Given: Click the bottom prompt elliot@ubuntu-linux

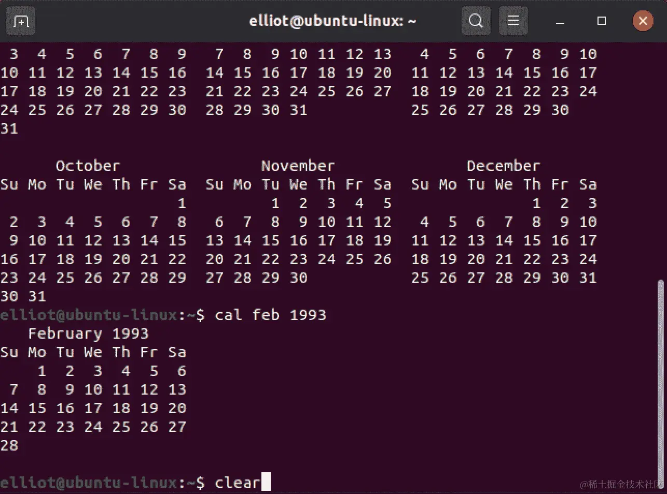Looking at the screenshot, I should [89, 483].
